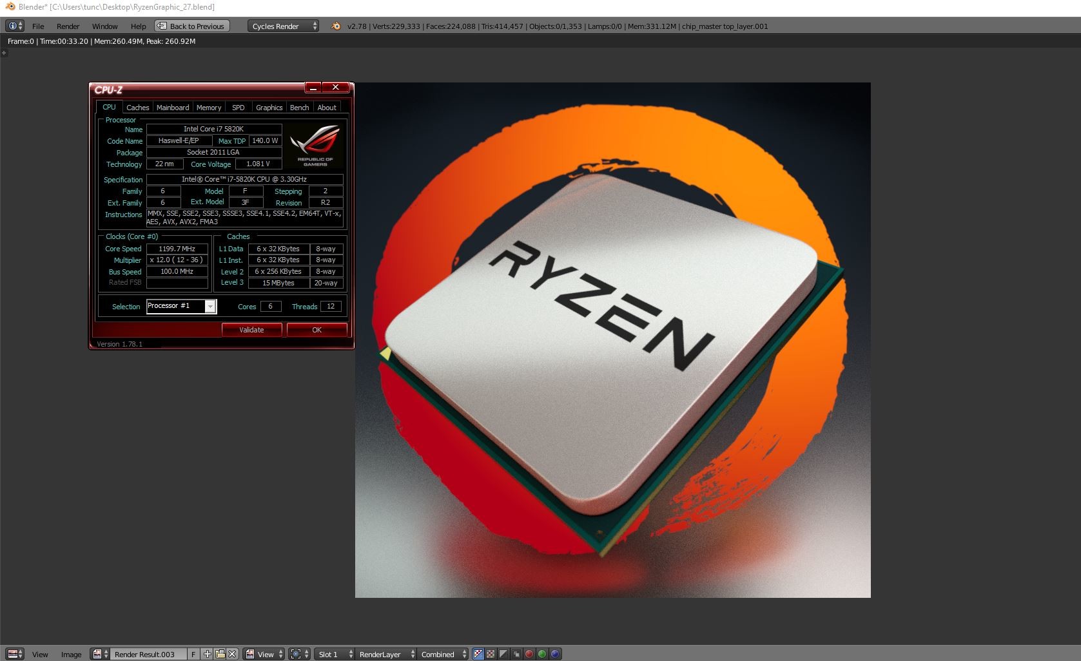Click the Level 3 cache value 15 MBytes
This screenshot has width=1081, height=661.
click(278, 283)
